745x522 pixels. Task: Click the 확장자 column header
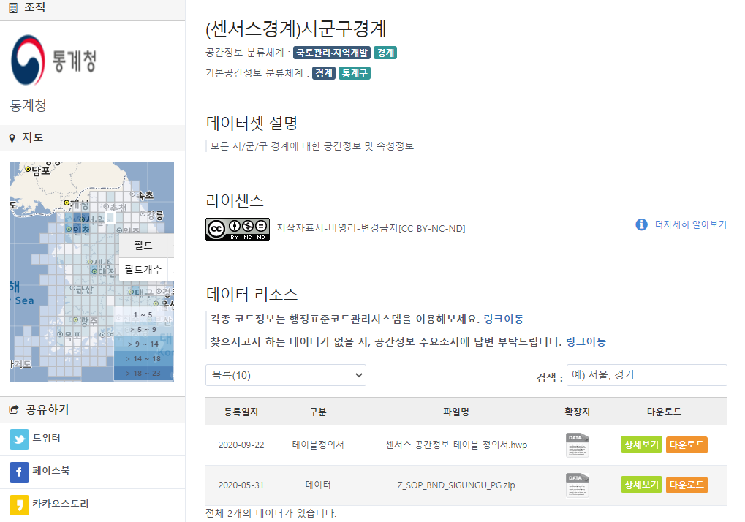click(578, 412)
